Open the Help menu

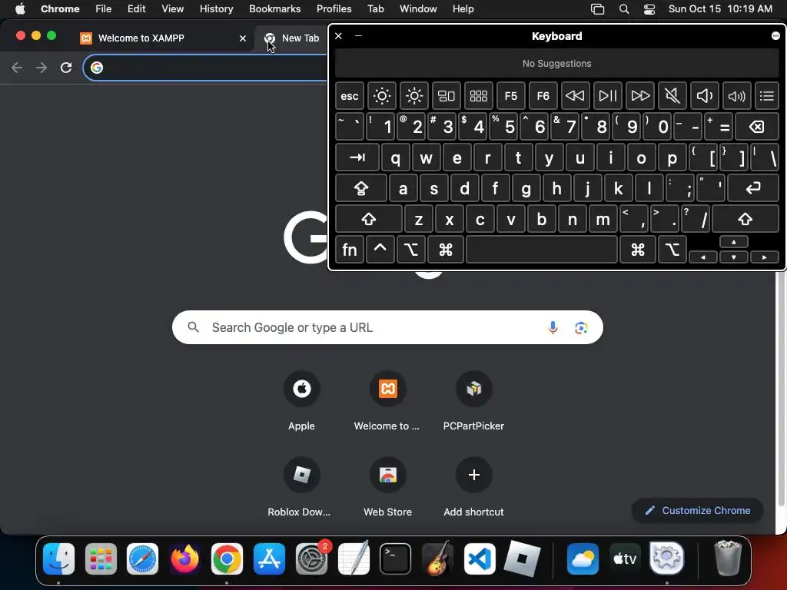click(x=463, y=9)
